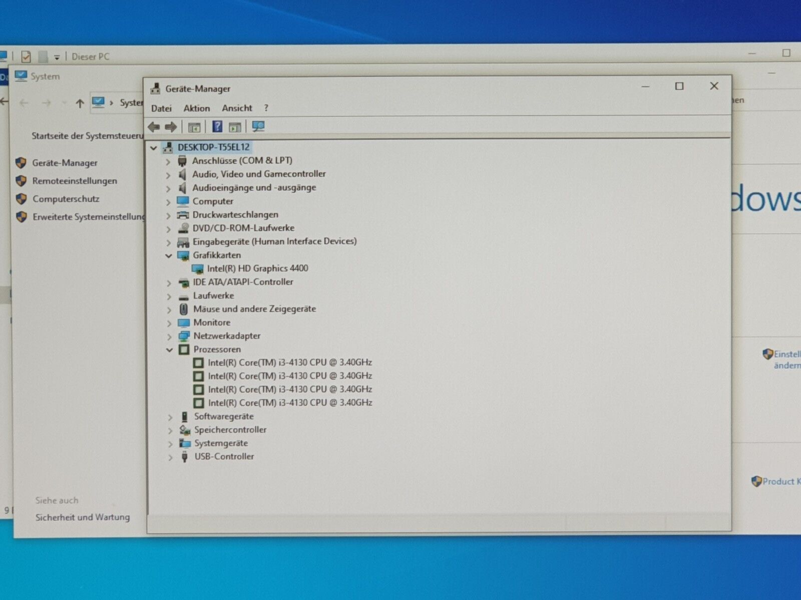The width and height of the screenshot is (801, 600).
Task: Select the USB-Controller label
Action: (224, 456)
